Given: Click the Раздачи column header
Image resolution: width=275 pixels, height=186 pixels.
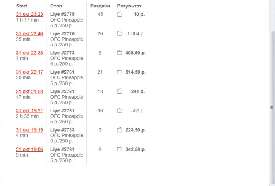Looking at the screenshot, I should coord(100,6).
